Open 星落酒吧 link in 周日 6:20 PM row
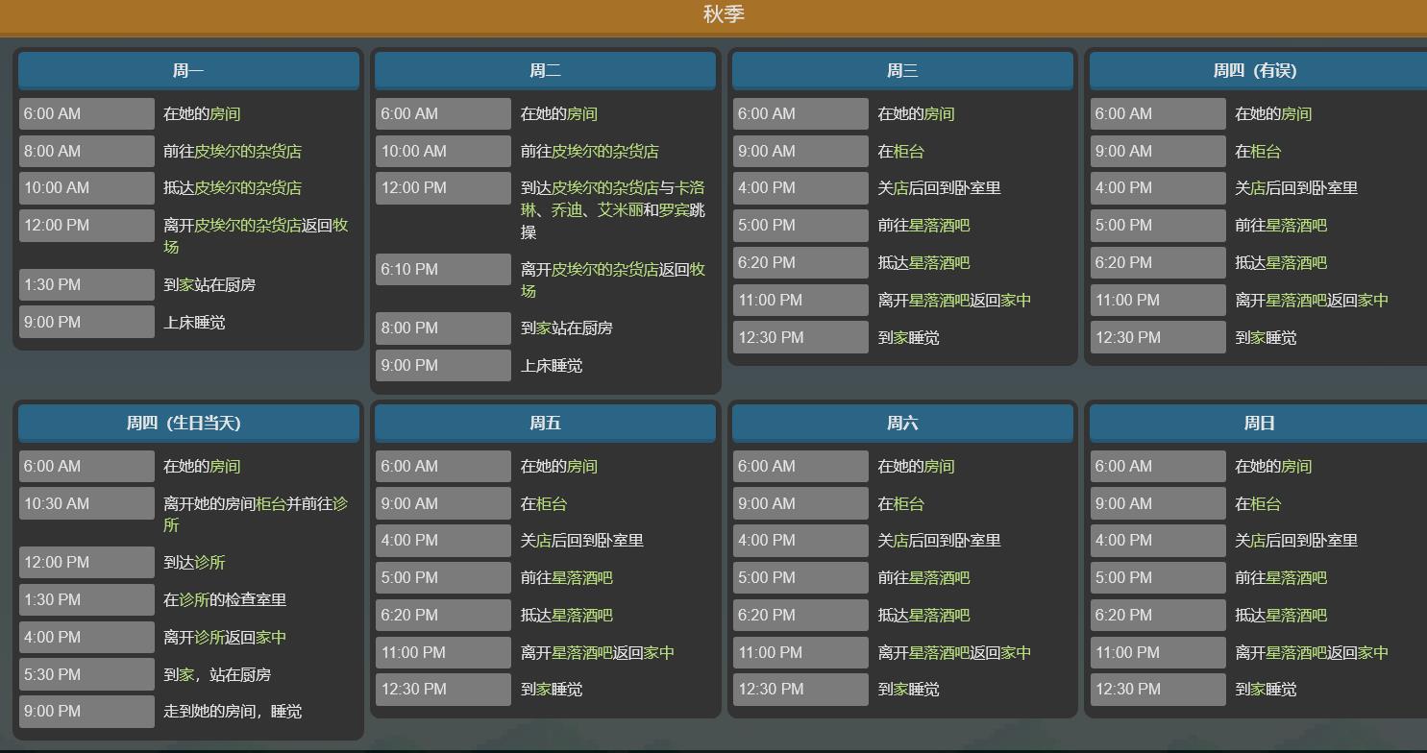Viewport: 1427px width, 753px height. pyautogui.click(x=1297, y=615)
